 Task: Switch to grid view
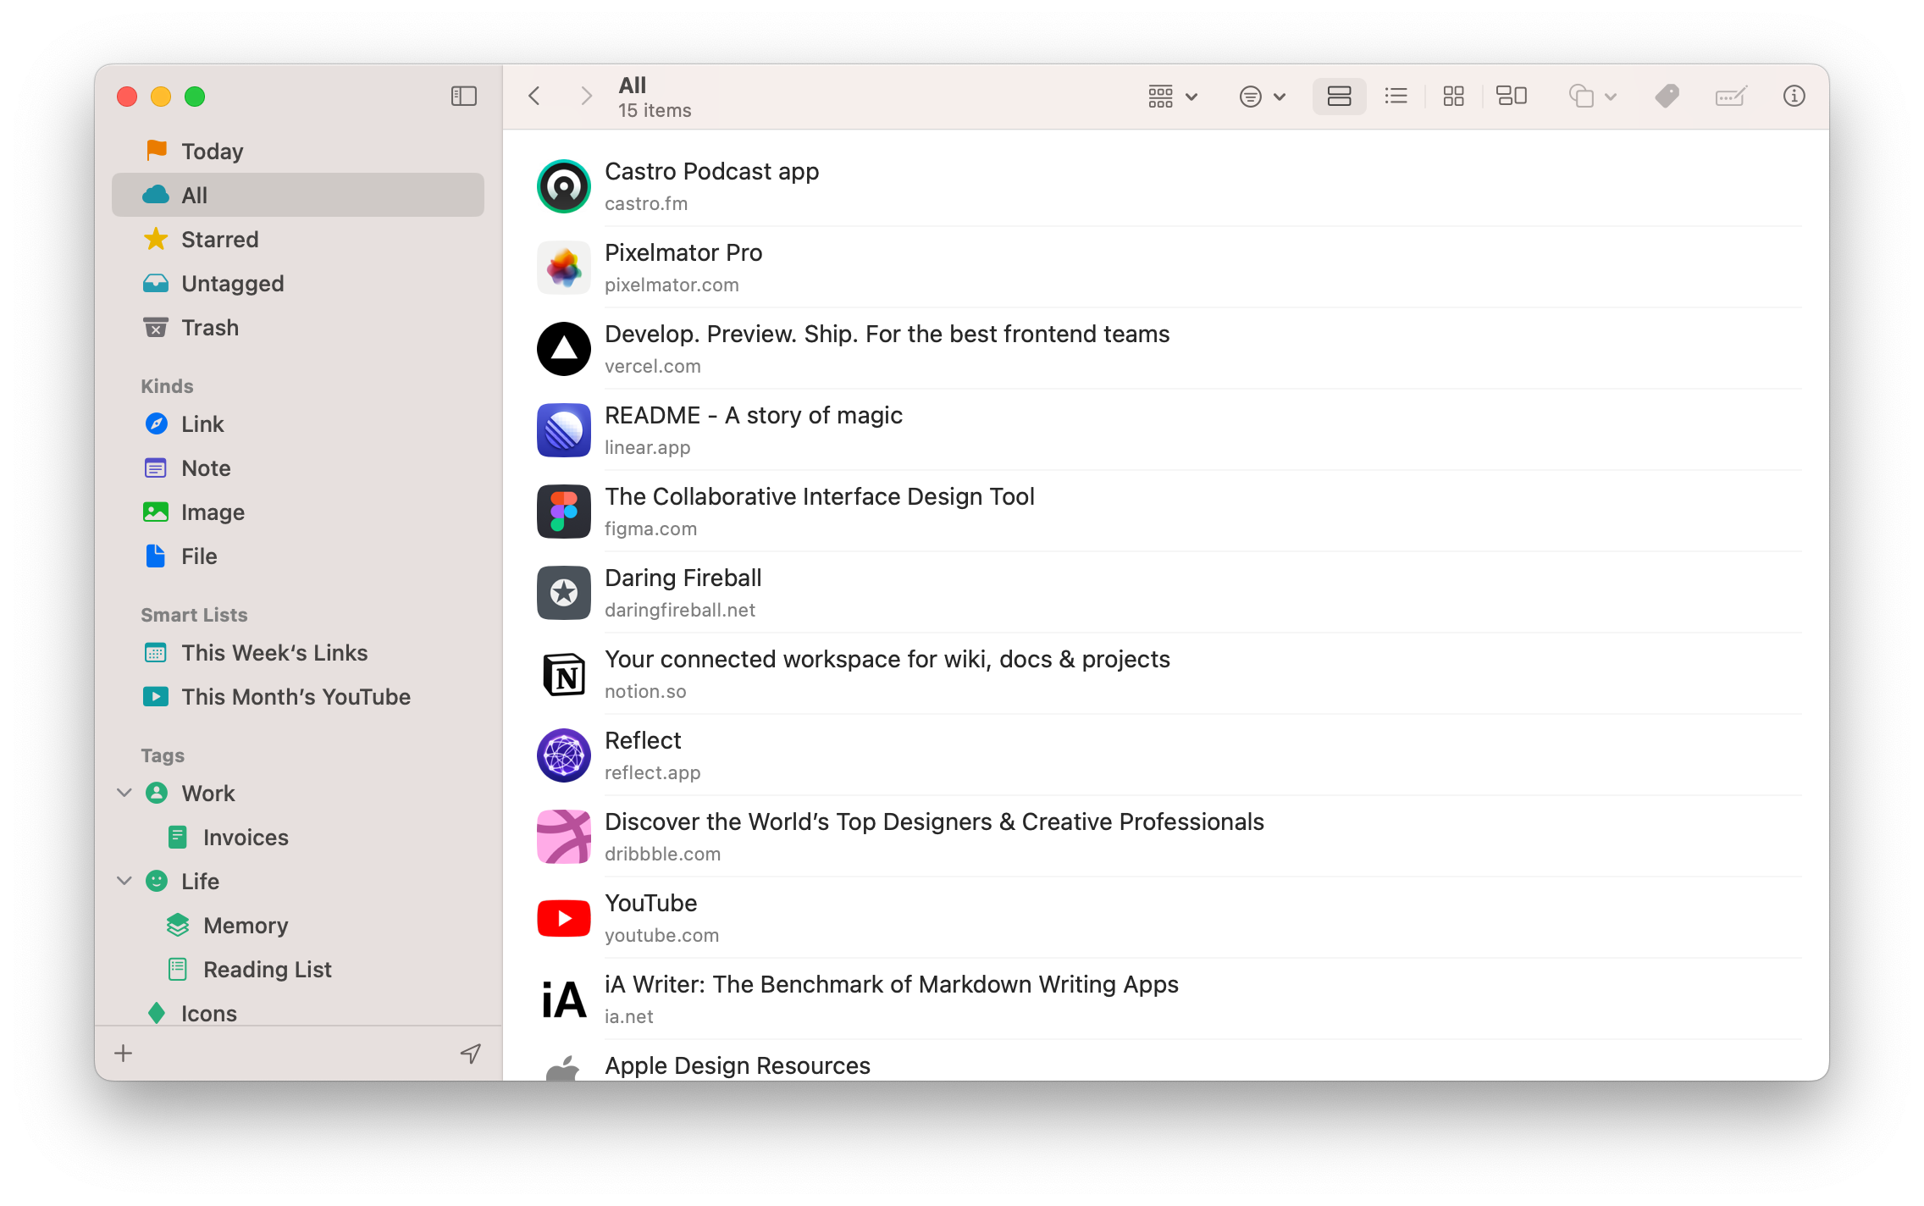click(1453, 97)
